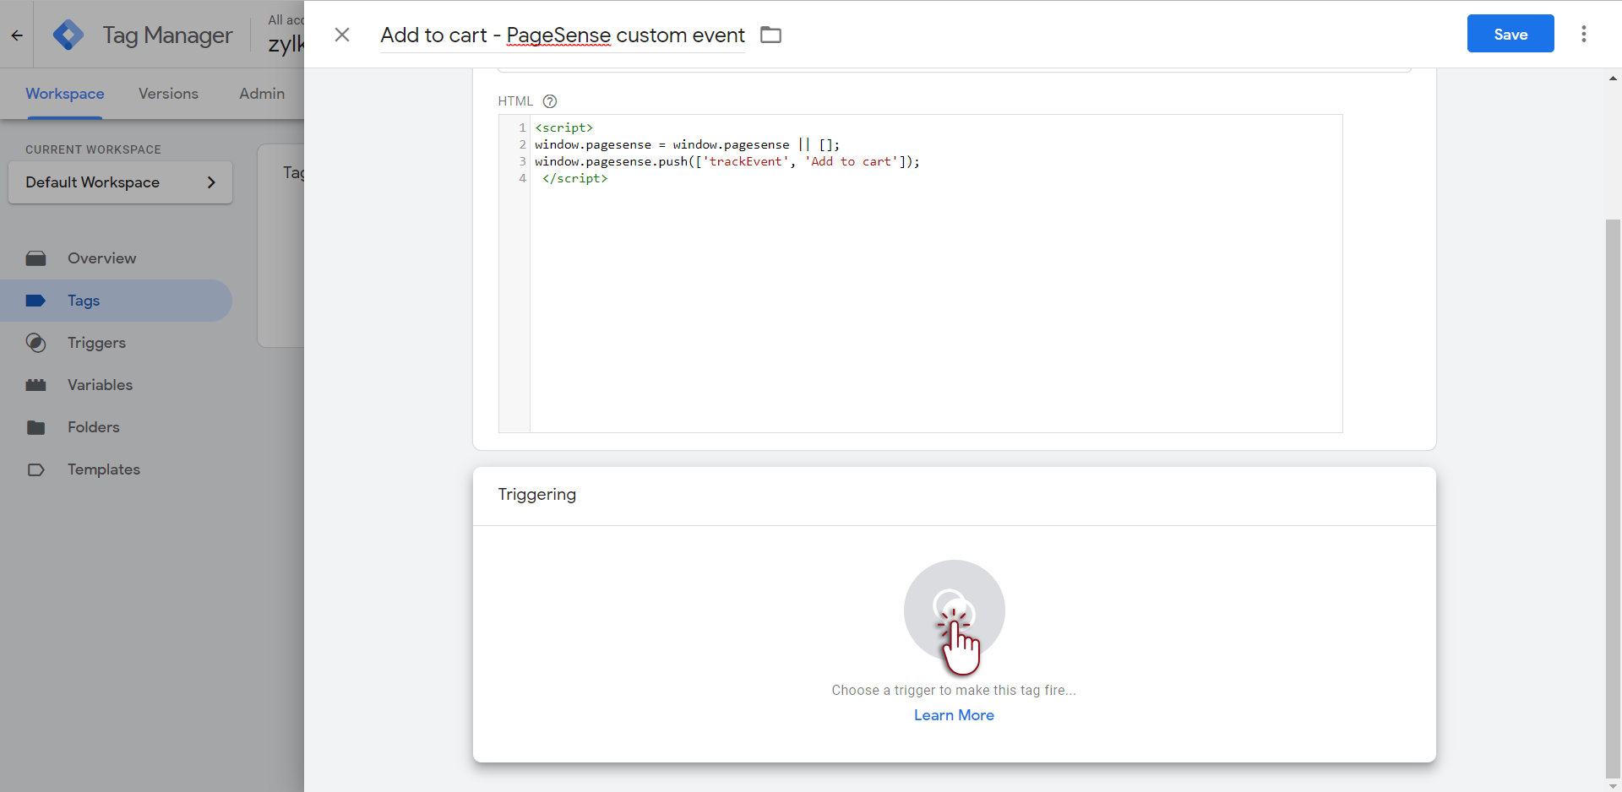Switch to the Versions tab
This screenshot has width=1622, height=792.
tap(168, 94)
